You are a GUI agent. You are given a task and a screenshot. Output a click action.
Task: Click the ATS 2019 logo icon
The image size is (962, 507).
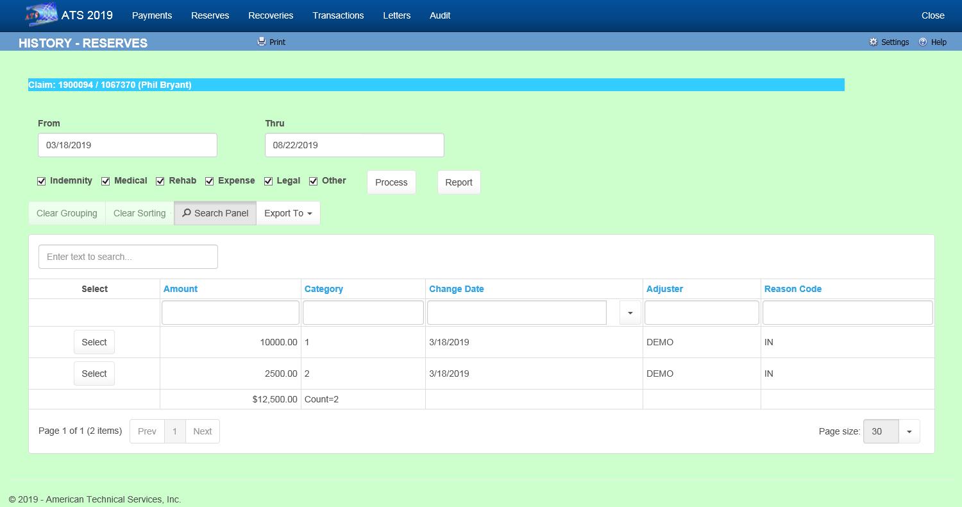pyautogui.click(x=40, y=15)
